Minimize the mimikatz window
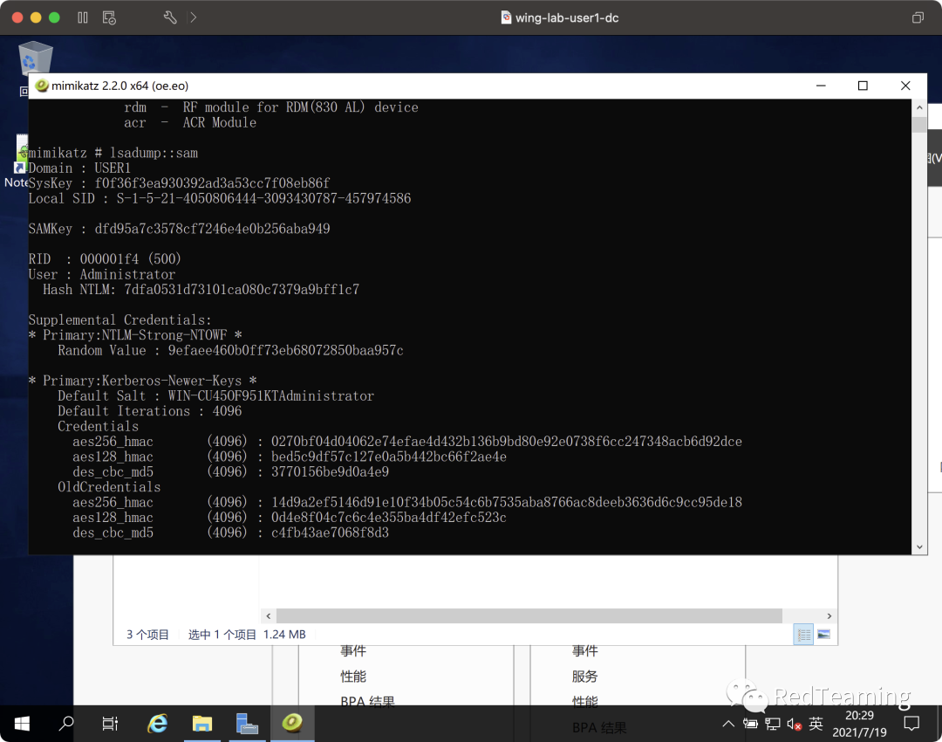This screenshot has height=742, width=942. click(x=821, y=86)
